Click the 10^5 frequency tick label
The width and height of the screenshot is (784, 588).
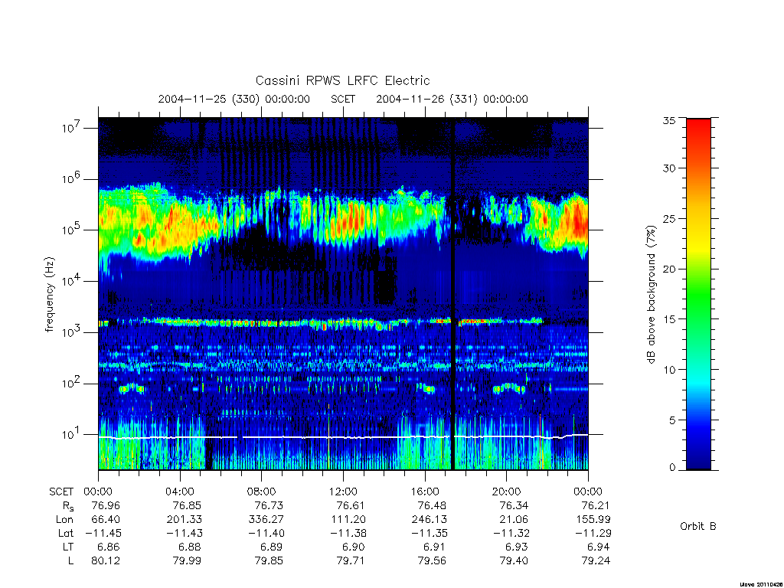(x=72, y=230)
